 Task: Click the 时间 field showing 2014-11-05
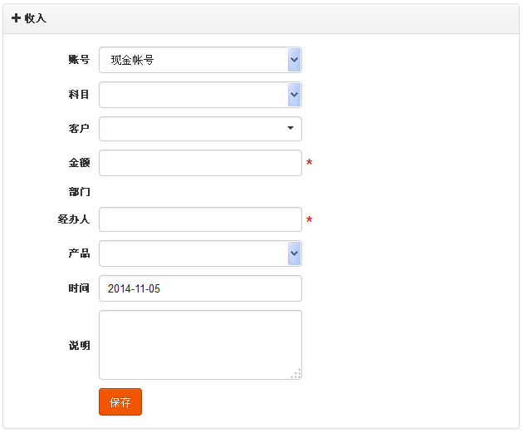point(200,288)
